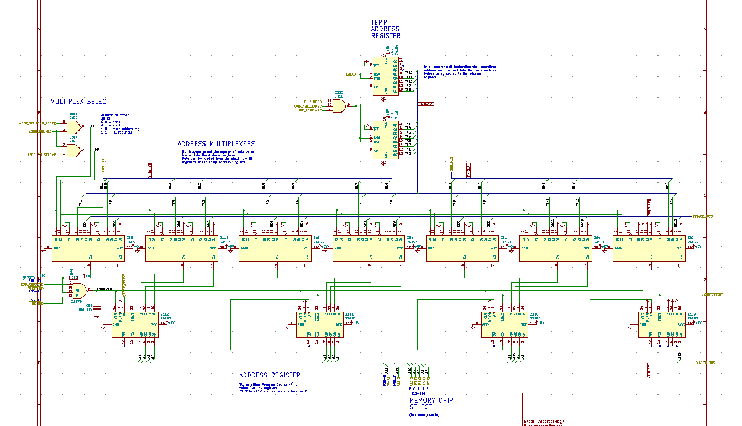
Task: Click the TA7 net label on Z67
Action: [x=408, y=124]
